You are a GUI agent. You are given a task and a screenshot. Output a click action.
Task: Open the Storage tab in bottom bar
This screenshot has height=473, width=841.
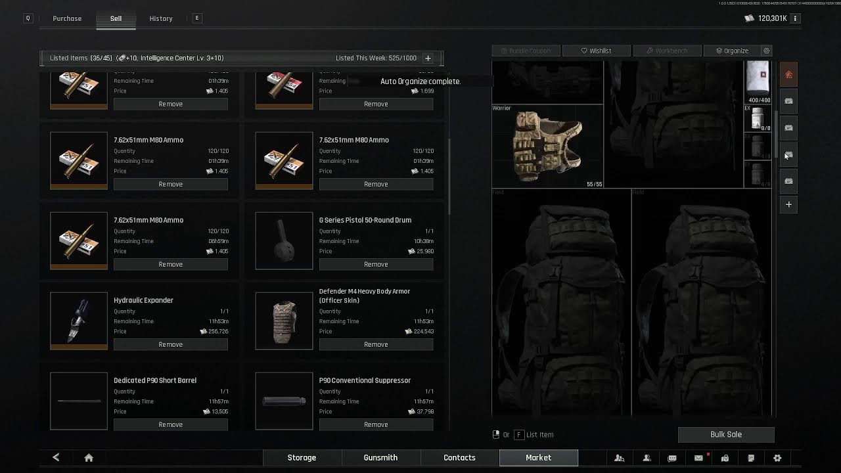[302, 457]
